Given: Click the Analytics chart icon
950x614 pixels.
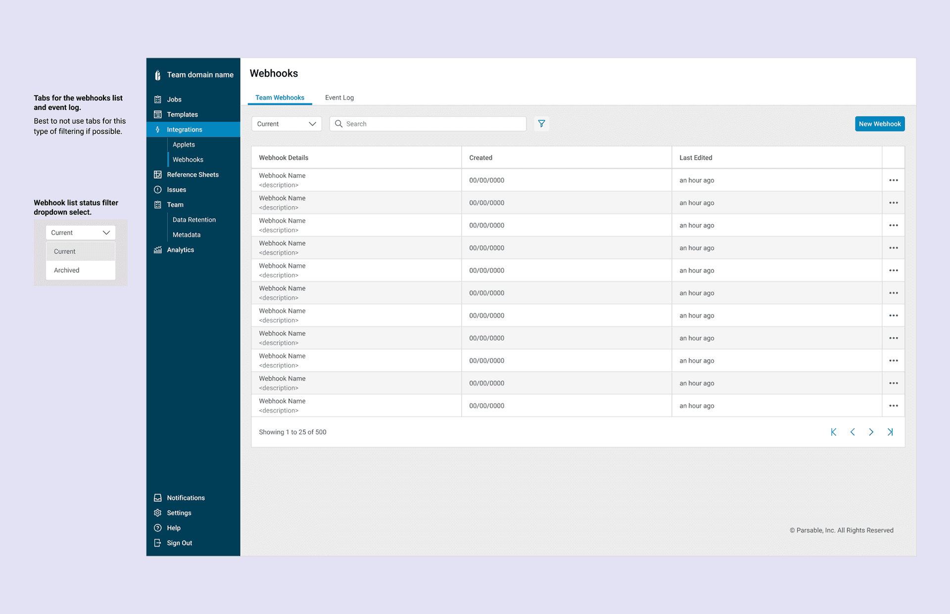Looking at the screenshot, I should coord(158,250).
